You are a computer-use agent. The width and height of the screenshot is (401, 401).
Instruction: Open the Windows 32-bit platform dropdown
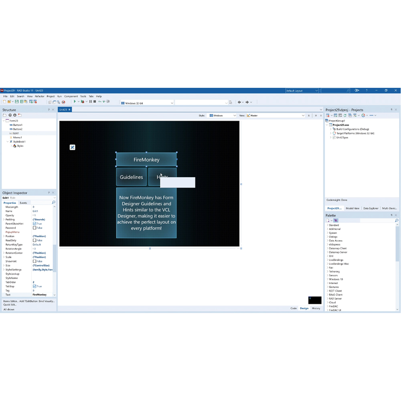(x=147, y=103)
